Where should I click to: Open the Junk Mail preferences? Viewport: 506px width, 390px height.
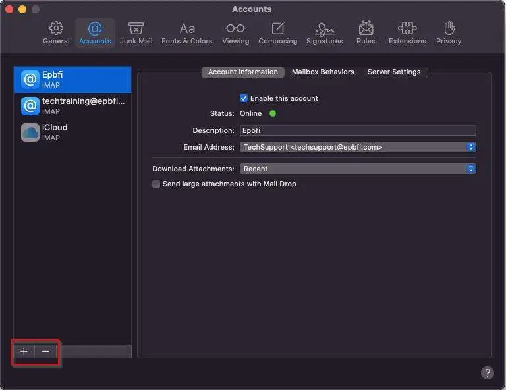tap(136, 33)
